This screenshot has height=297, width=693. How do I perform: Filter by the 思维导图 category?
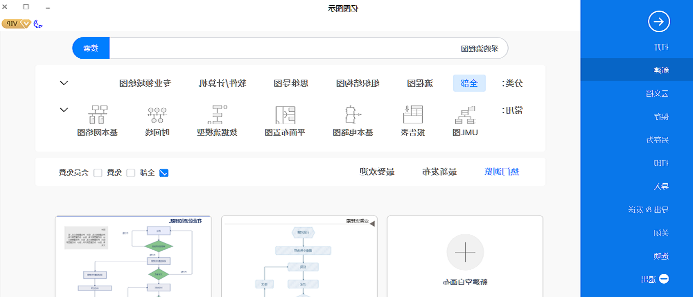pyautogui.click(x=291, y=84)
